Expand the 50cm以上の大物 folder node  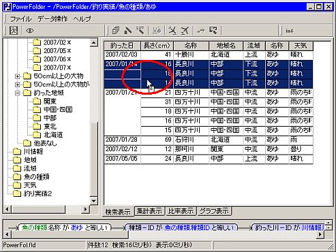click(x=18, y=76)
